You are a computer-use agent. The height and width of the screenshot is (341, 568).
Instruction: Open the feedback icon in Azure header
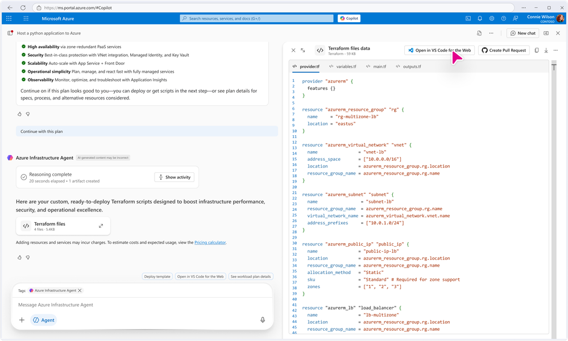pos(515,18)
